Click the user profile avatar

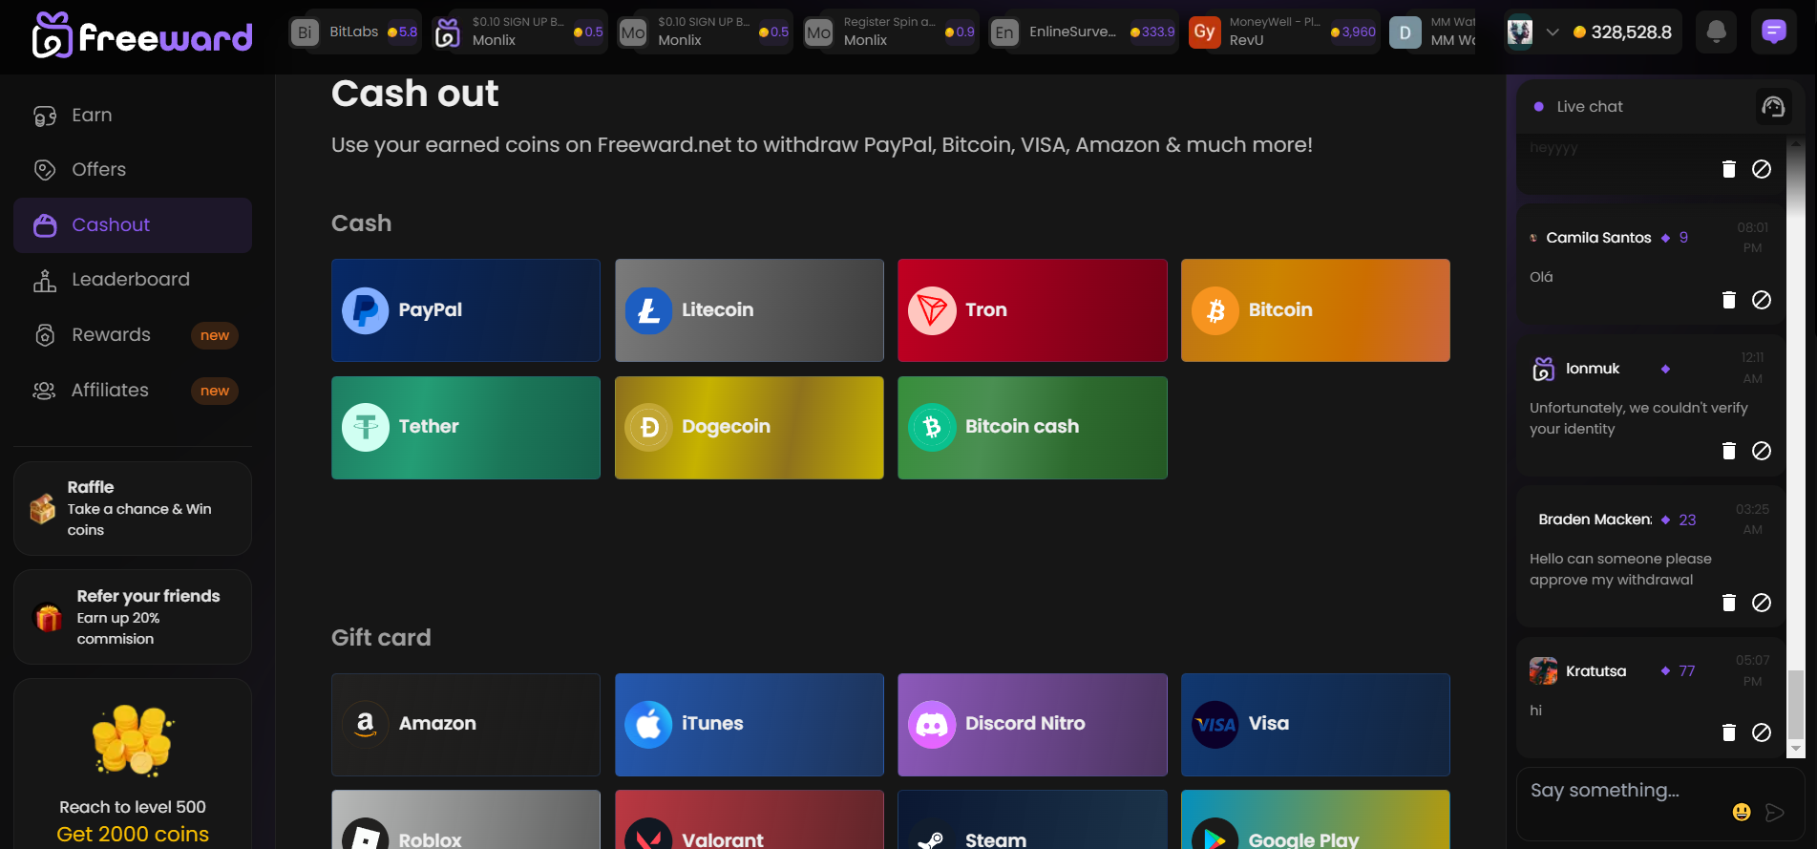1520,32
